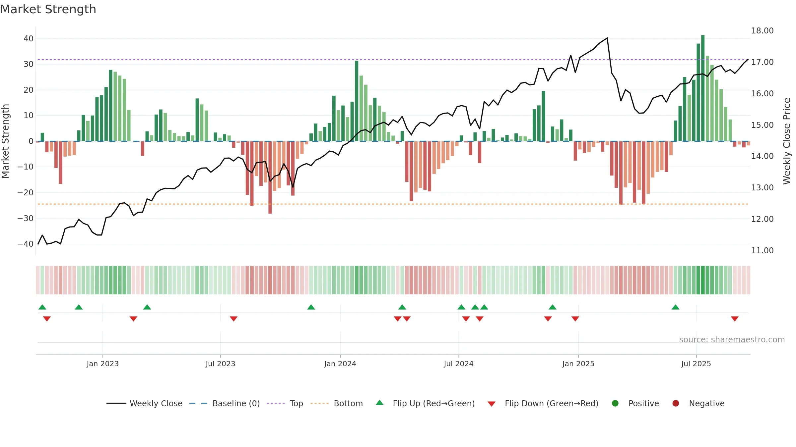Image resolution: width=796 pixels, height=447 pixels.
Task: Click the deepest red bar near −28 in 2023
Action: pyautogui.click(x=270, y=177)
